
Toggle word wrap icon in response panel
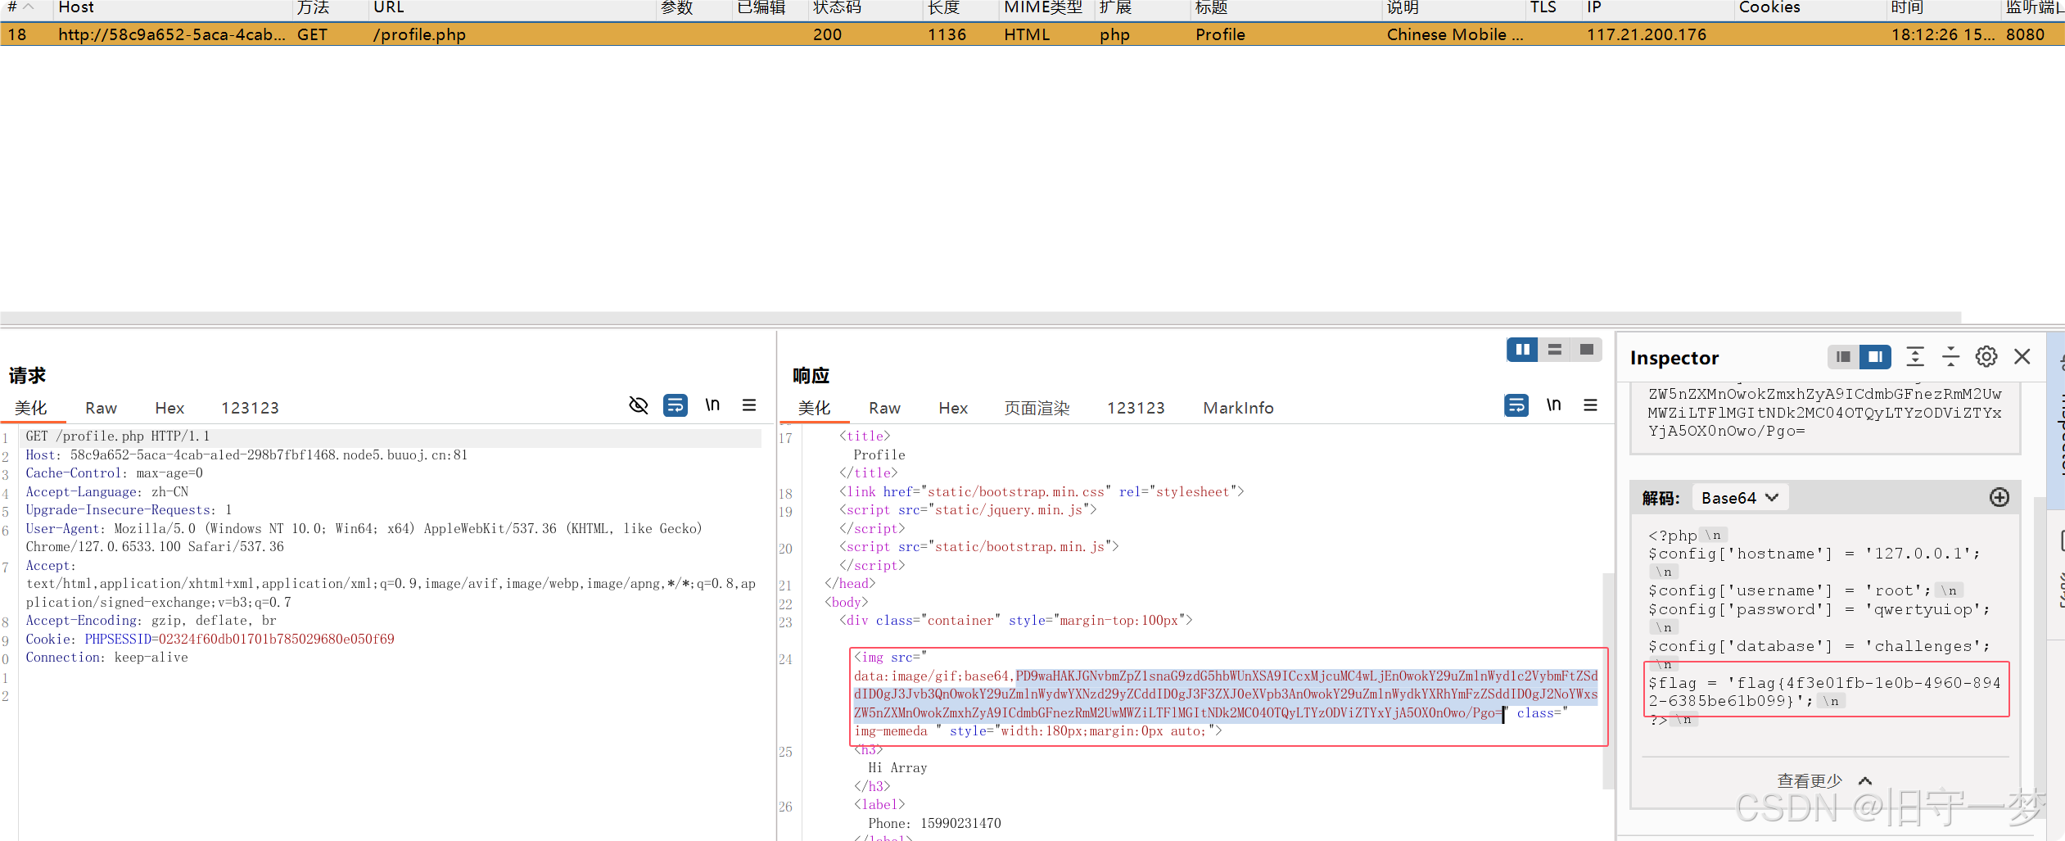pyautogui.click(x=1516, y=405)
